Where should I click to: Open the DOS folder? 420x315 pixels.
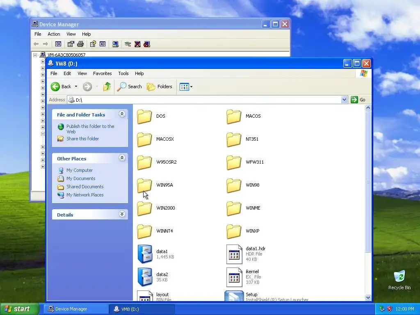tap(151, 116)
